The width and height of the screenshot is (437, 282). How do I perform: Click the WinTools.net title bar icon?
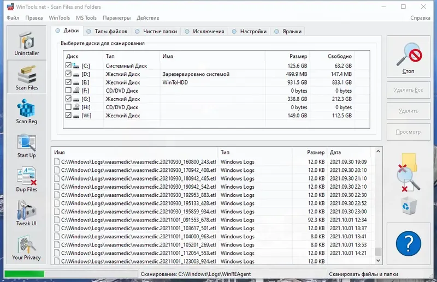coord(10,7)
